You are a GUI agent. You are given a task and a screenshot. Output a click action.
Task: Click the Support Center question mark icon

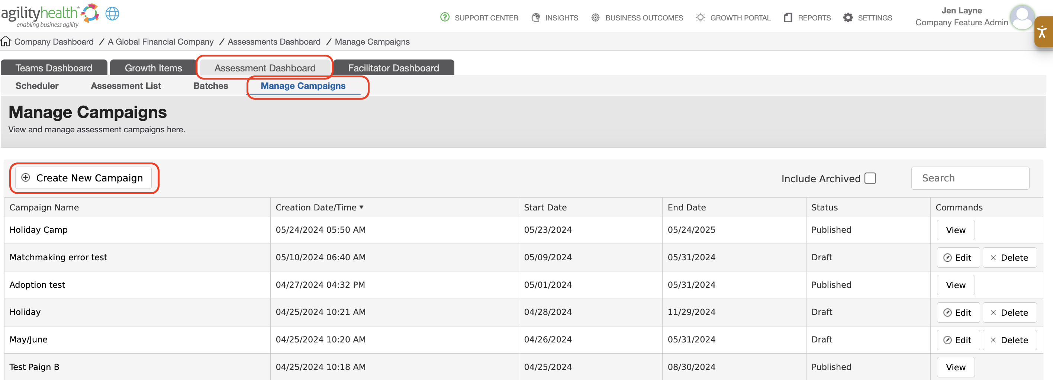[x=445, y=17]
